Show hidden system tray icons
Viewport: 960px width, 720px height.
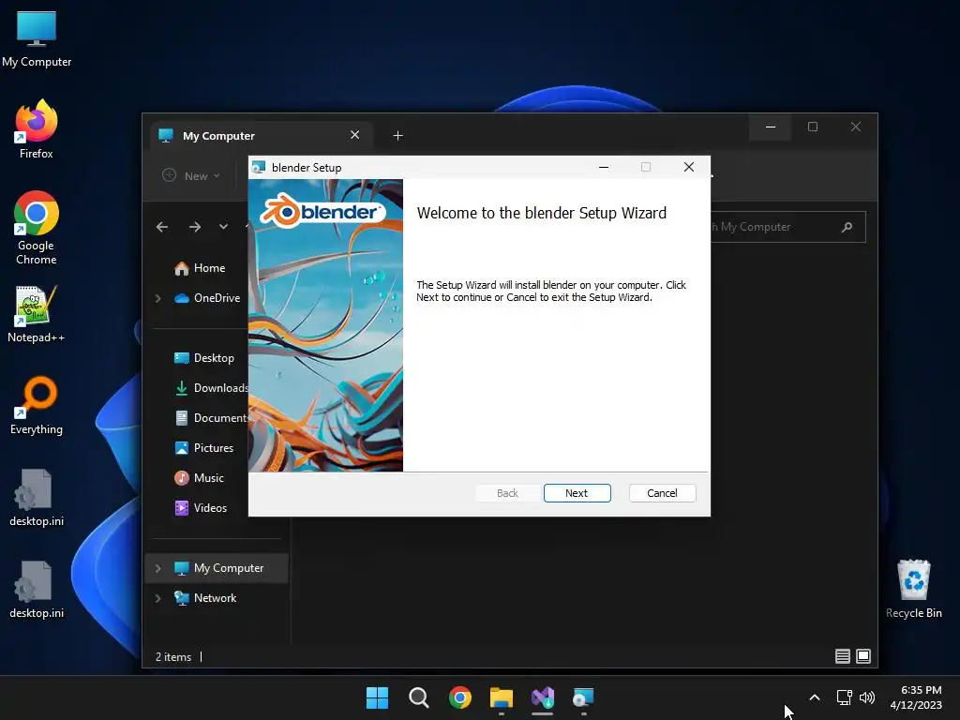815,697
